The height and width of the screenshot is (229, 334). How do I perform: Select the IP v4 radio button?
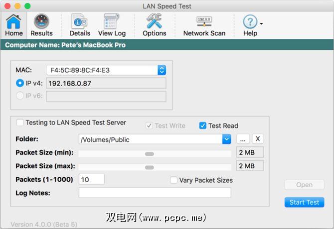pyautogui.click(x=20, y=83)
